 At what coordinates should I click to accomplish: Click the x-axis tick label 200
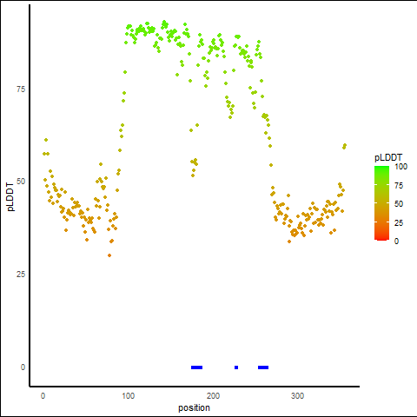point(213,396)
